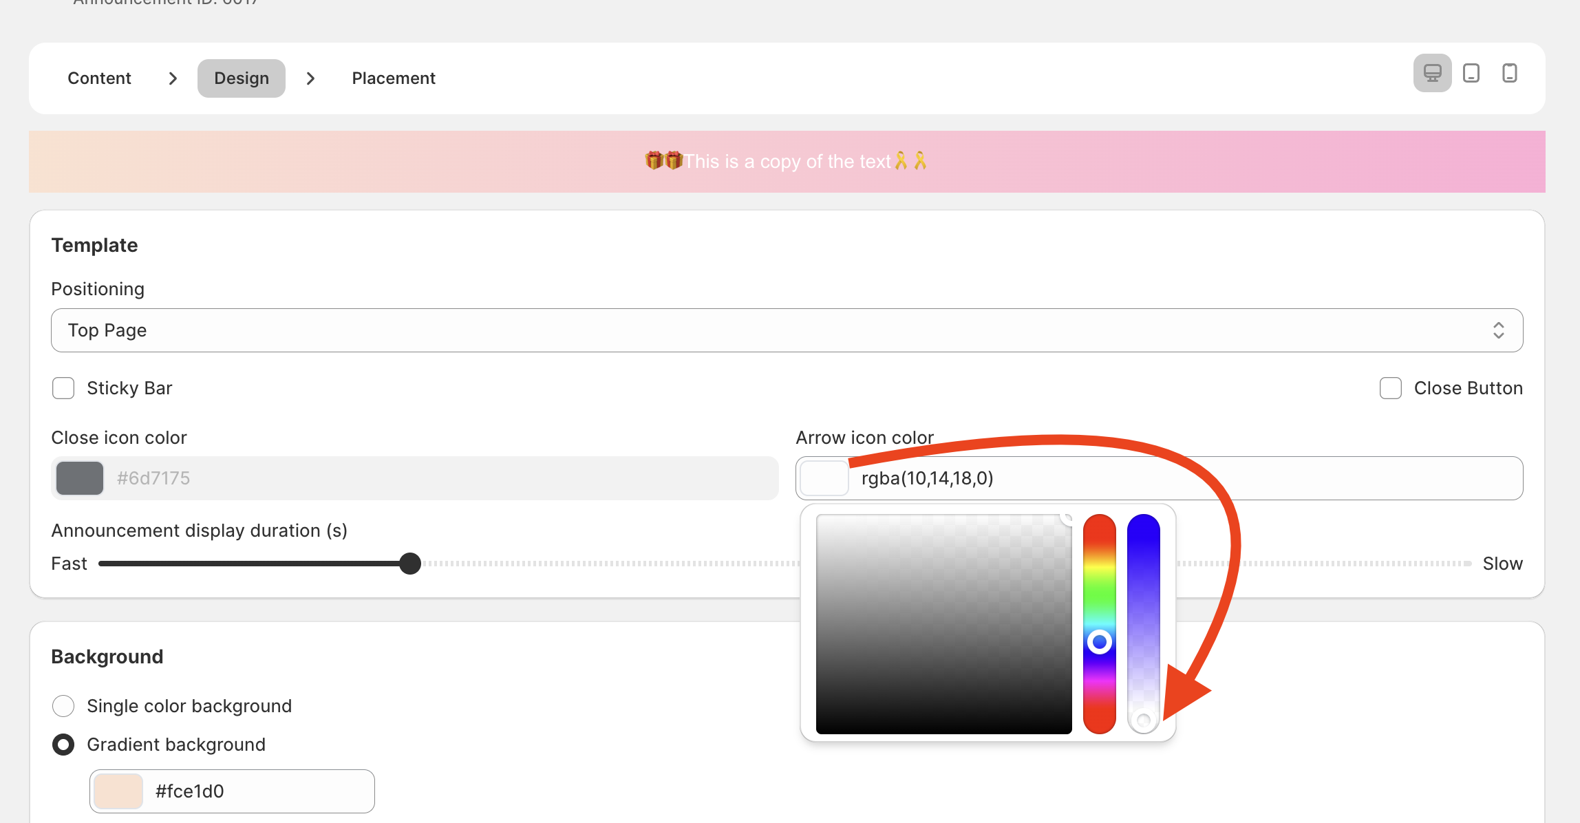Switch to tablet preview icon
The image size is (1580, 823).
pyautogui.click(x=1471, y=73)
